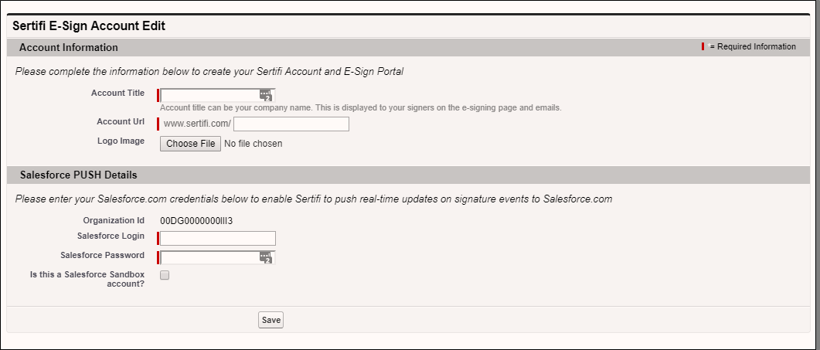Viewport: 820px width, 350px height.
Task: Click the 'Please complete the information below' instruction
Action: click(209, 72)
